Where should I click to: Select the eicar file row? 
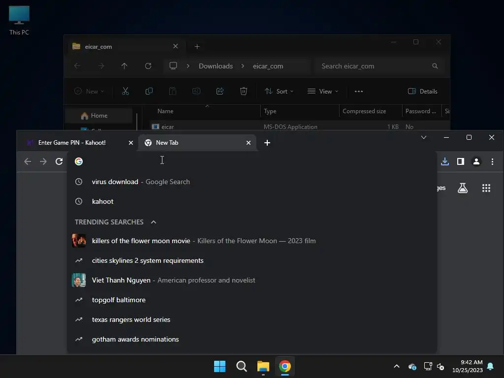point(299,126)
